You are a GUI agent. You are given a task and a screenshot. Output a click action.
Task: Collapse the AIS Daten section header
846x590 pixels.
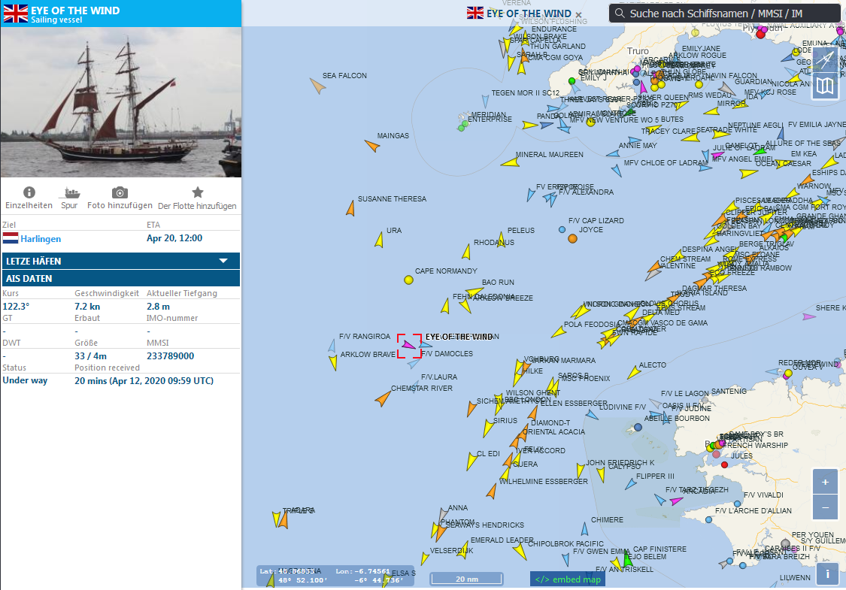tap(121, 278)
